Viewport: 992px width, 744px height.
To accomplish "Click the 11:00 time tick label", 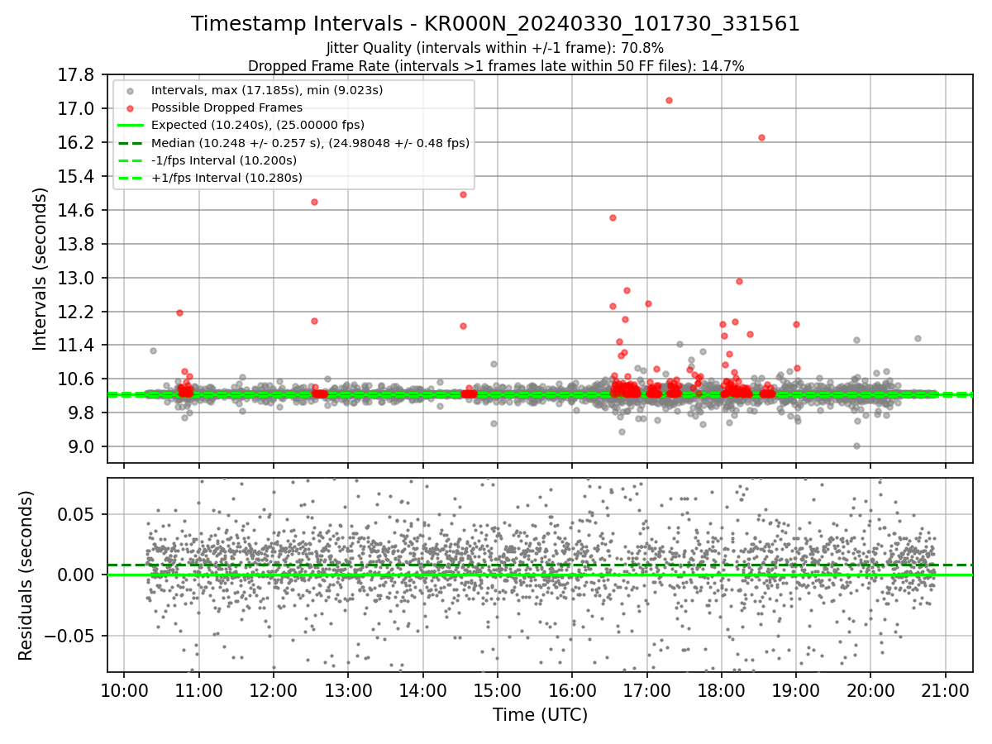I will pos(198,690).
